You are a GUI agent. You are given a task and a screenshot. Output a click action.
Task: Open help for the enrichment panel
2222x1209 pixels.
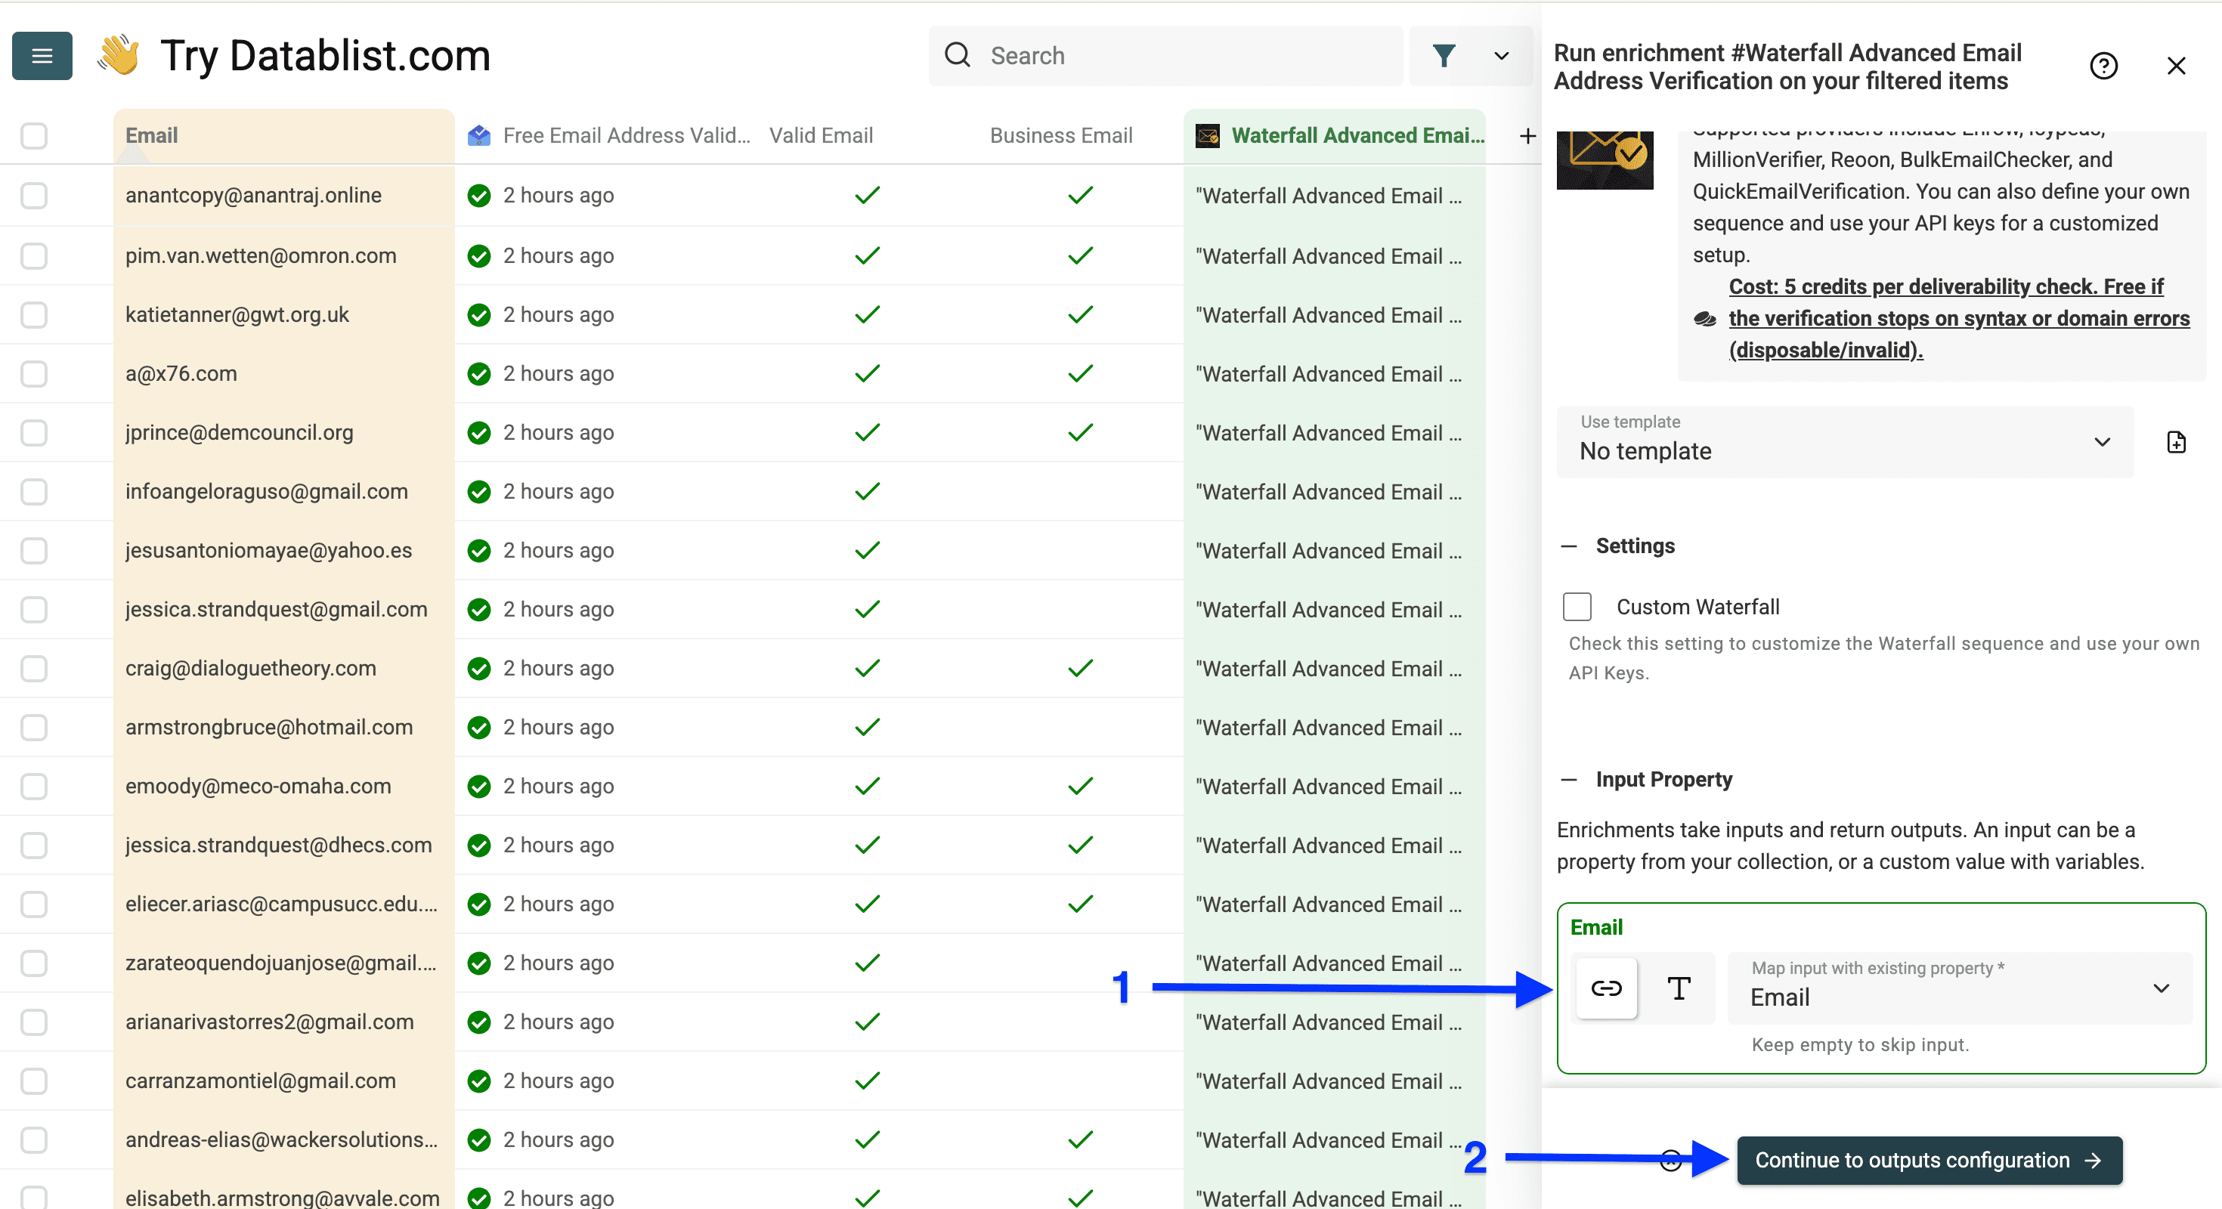coord(2104,66)
